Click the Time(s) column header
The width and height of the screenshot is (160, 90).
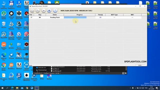tap(100, 15)
